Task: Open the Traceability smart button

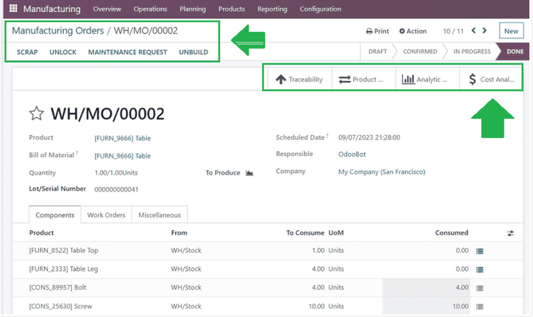Action: pos(300,79)
